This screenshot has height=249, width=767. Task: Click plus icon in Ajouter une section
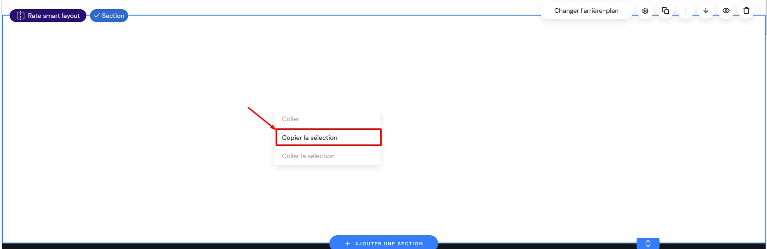pyautogui.click(x=348, y=243)
